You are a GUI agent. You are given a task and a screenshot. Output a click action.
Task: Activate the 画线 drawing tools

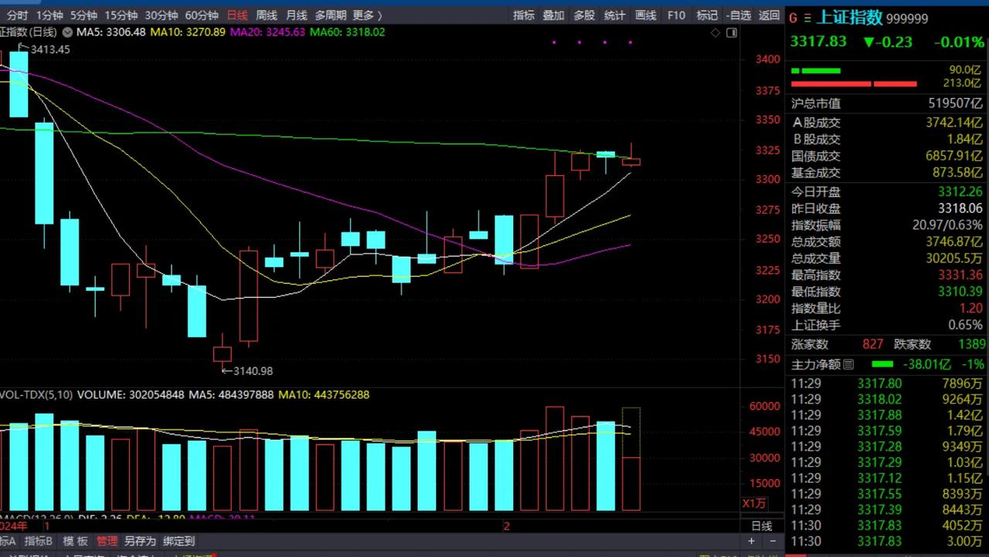pos(646,15)
